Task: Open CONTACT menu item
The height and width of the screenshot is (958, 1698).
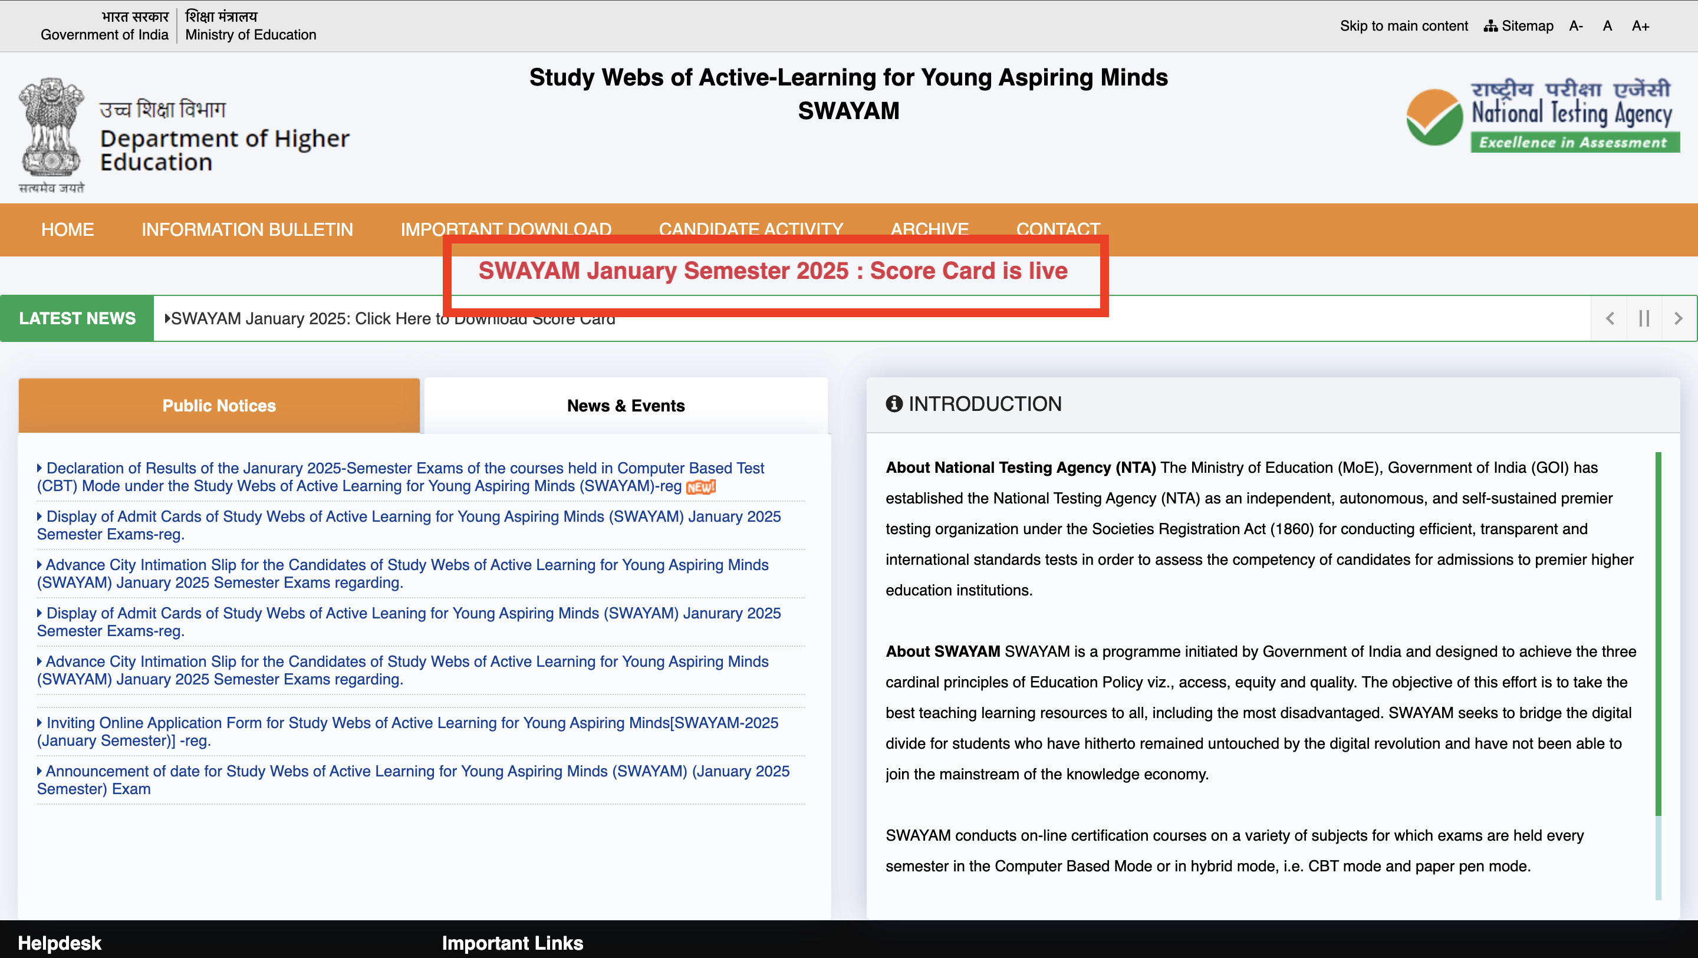Action: [1058, 228]
